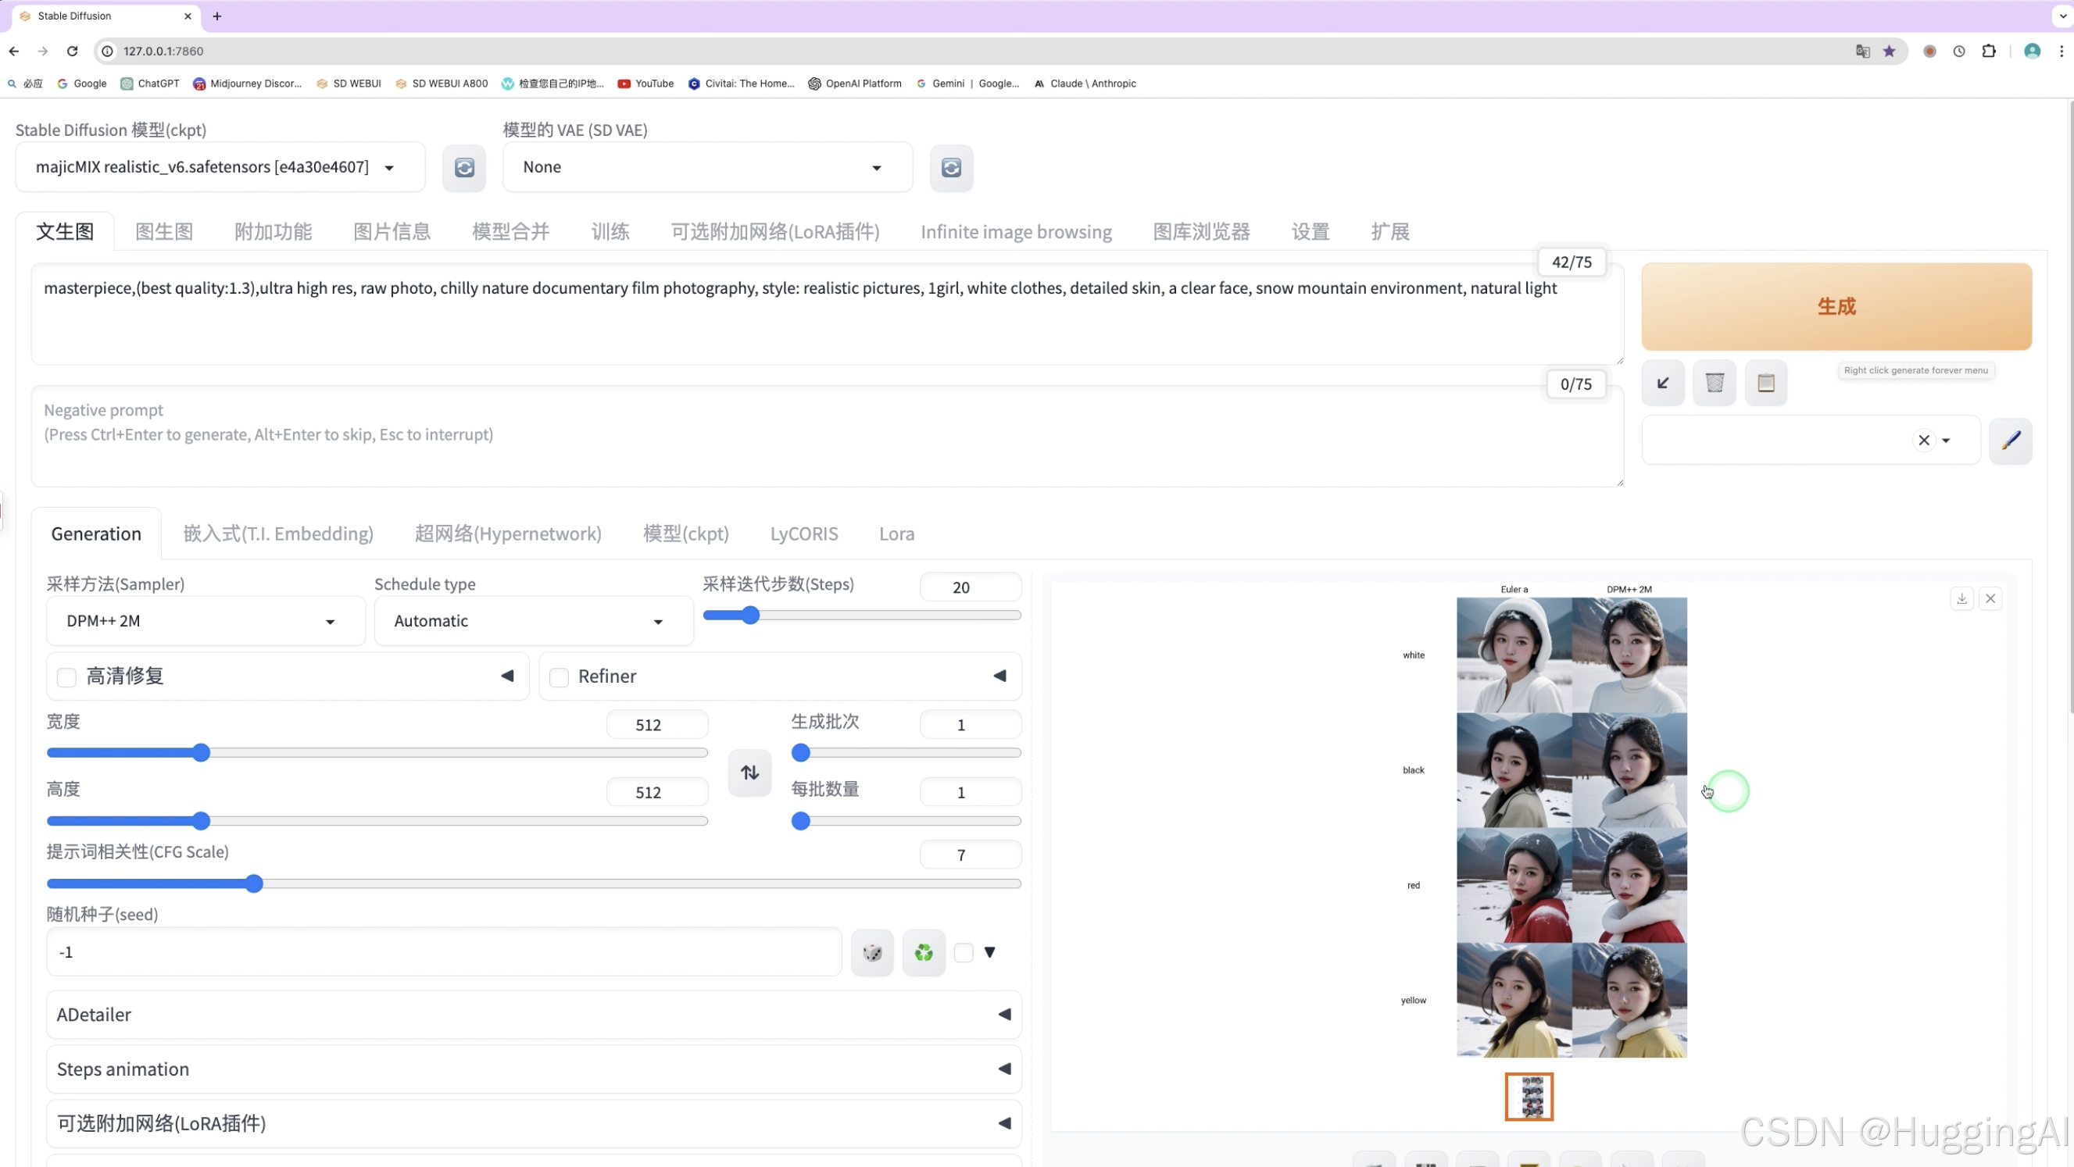Close the gallery image preview
The height and width of the screenshot is (1167, 2074).
(x=1990, y=598)
